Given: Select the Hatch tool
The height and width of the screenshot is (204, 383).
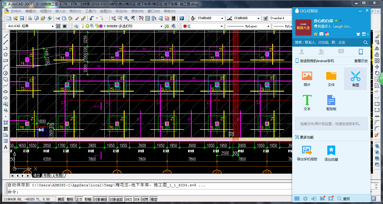Looking at the screenshot, I should click(5, 123).
